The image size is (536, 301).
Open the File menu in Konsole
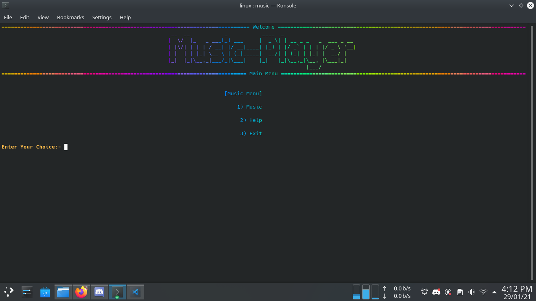coord(8,17)
